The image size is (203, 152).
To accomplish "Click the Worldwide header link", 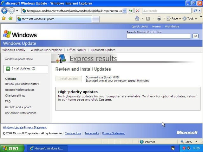I will pyautogui.click(x=172, y=27).
